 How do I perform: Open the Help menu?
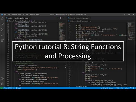pos(37,15)
